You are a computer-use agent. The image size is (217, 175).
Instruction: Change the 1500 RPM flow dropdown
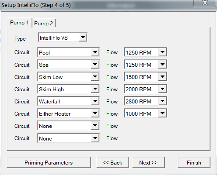[145, 76]
